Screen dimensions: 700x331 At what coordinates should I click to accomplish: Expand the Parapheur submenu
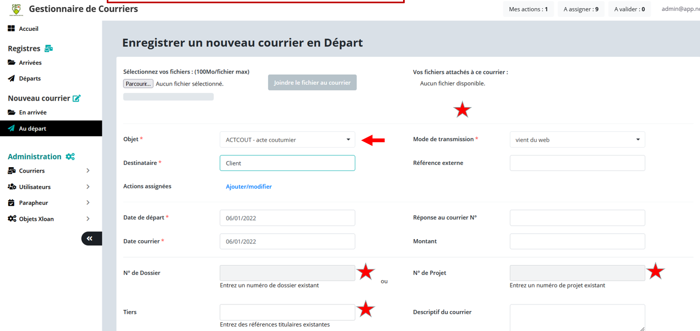tap(88, 203)
